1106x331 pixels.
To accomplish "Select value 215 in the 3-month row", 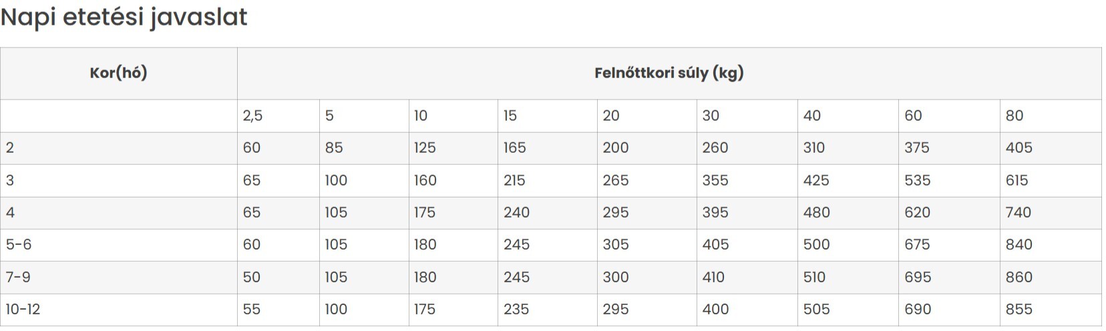I will (514, 181).
